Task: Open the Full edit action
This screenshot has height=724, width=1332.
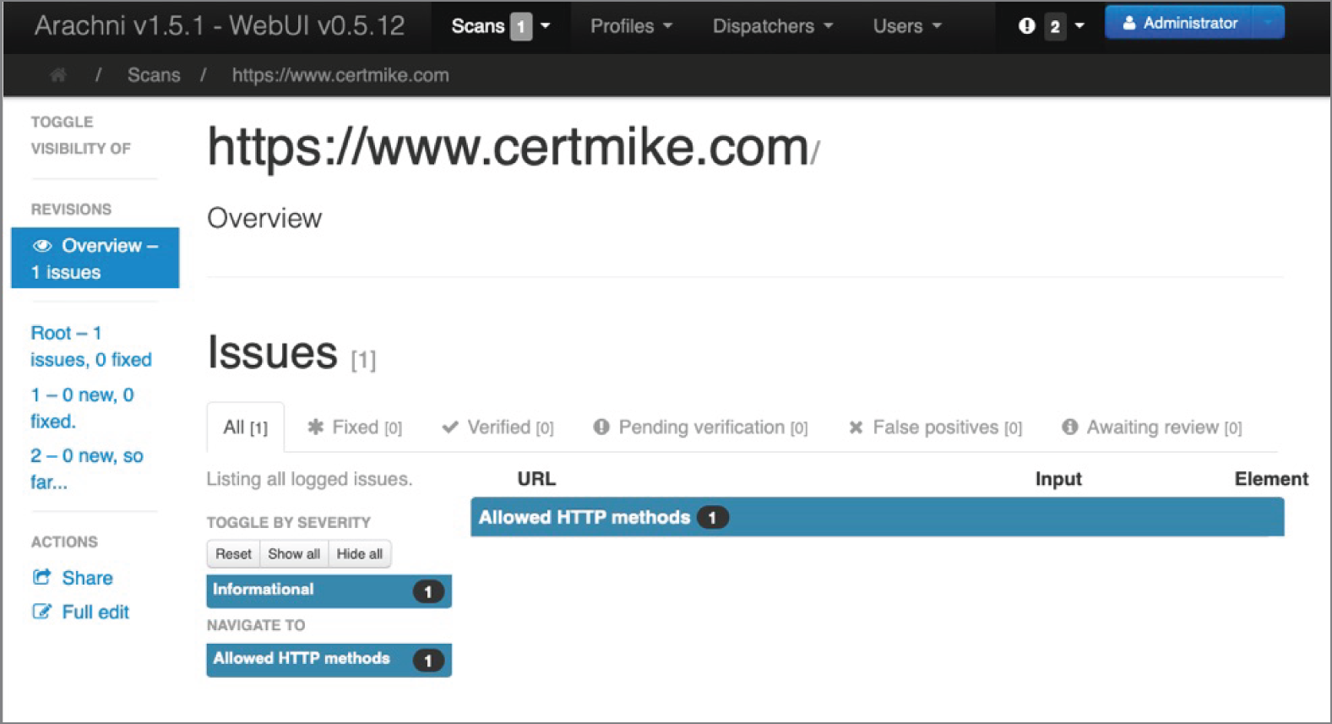Action: [x=80, y=612]
